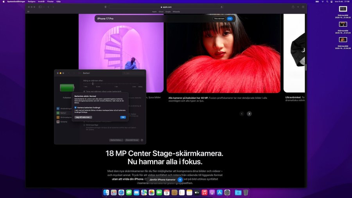Click the blue plus compare icon
352x198 pixels.
pyautogui.click(x=180, y=180)
